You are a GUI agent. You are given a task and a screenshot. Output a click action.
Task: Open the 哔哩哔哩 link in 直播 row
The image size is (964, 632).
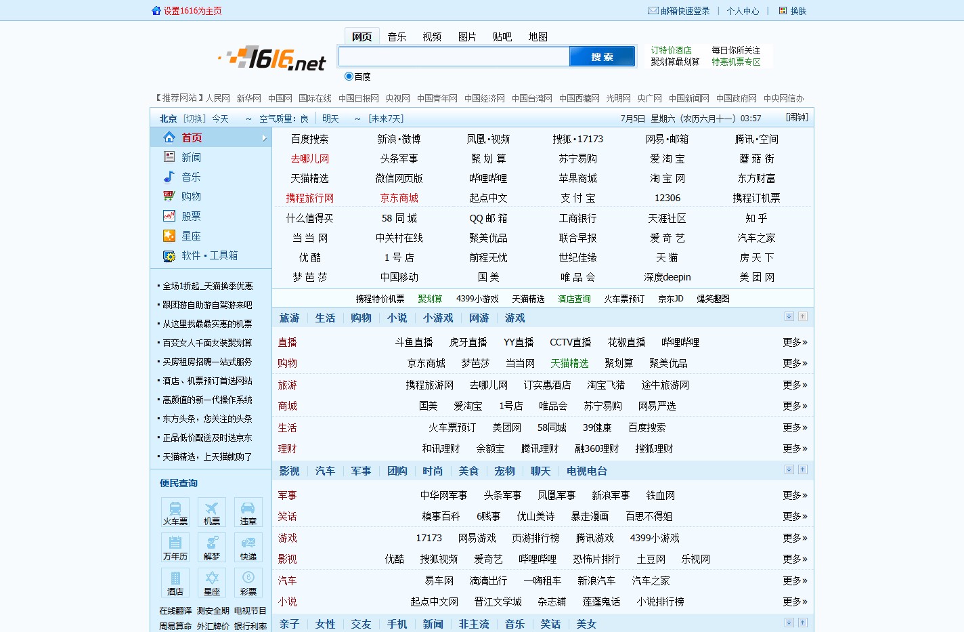[680, 342]
